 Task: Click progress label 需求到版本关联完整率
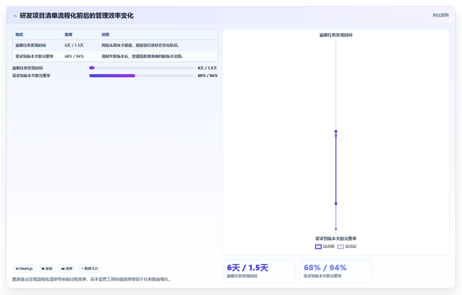[31, 76]
